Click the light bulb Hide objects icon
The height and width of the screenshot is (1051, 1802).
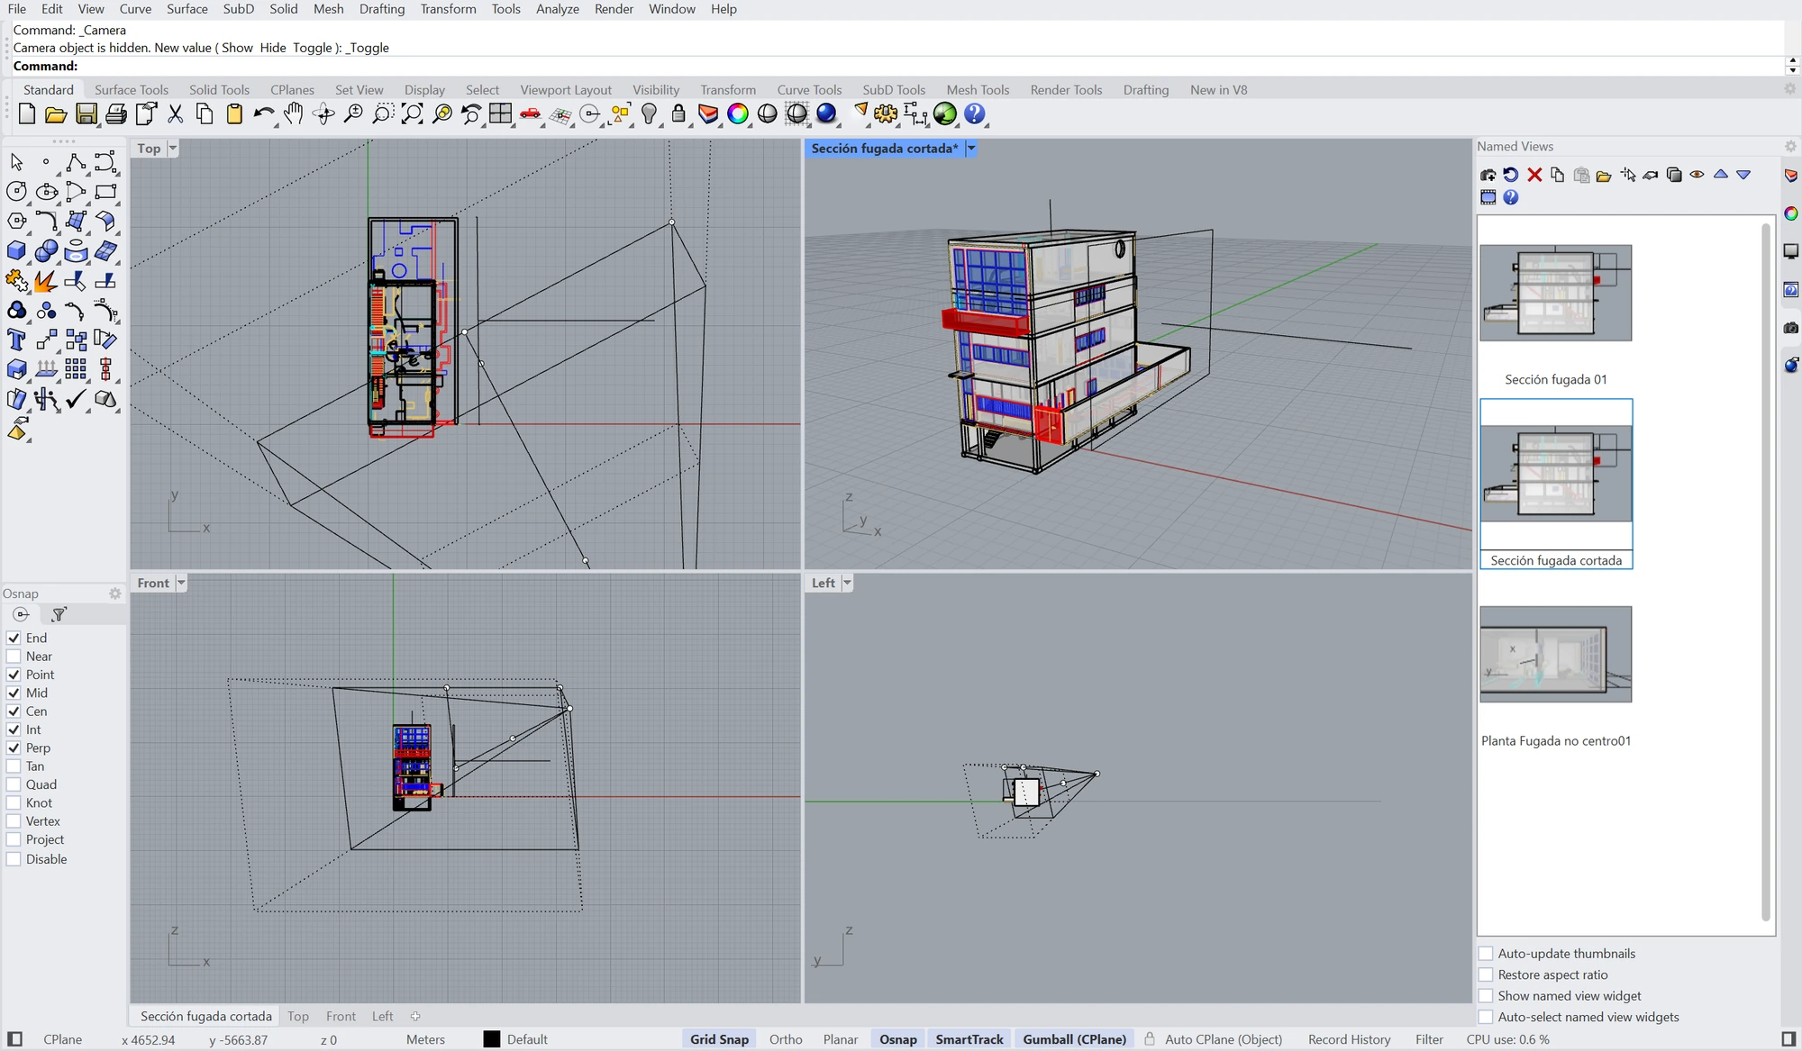tap(649, 114)
